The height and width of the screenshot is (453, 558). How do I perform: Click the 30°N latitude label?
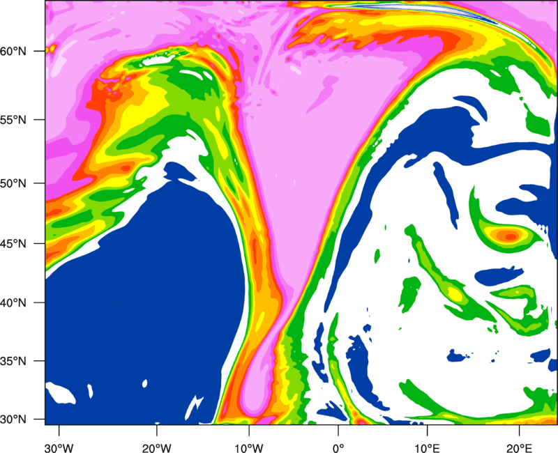(x=15, y=420)
